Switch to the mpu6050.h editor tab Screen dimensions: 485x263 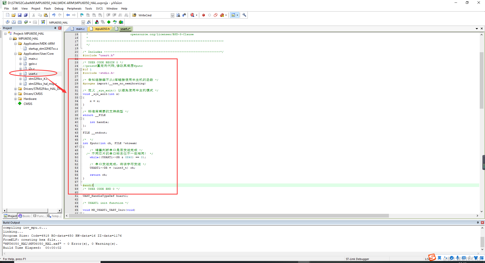point(100,29)
